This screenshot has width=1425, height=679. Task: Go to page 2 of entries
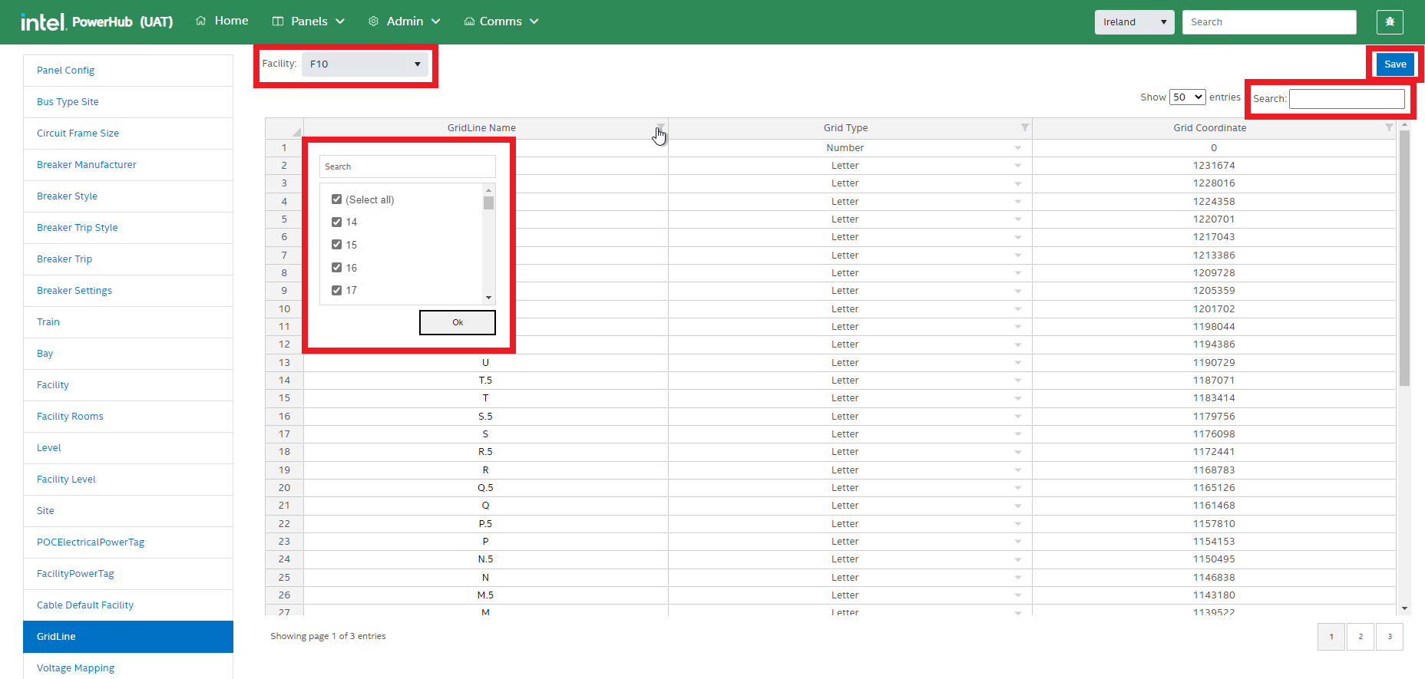coord(1360,637)
